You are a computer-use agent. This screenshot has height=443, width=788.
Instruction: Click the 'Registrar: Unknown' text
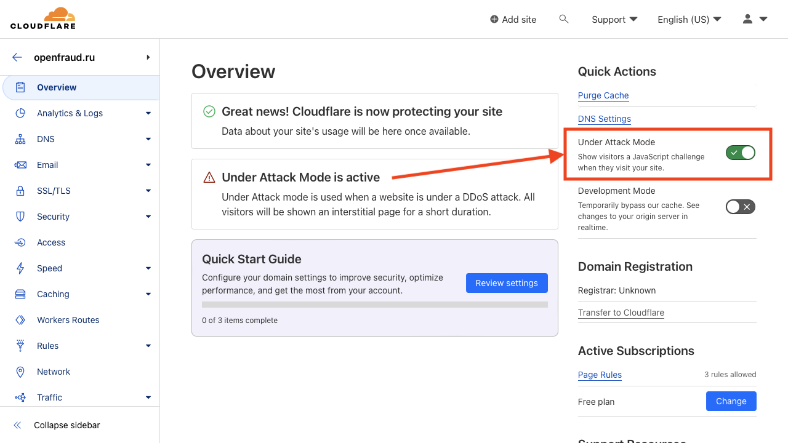[617, 290]
